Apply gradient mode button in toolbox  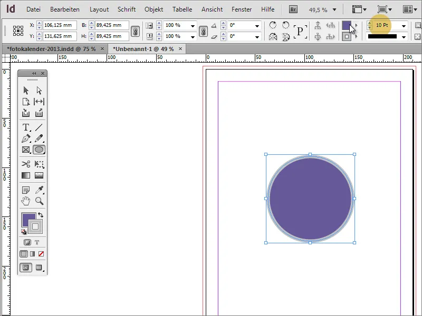click(x=33, y=254)
